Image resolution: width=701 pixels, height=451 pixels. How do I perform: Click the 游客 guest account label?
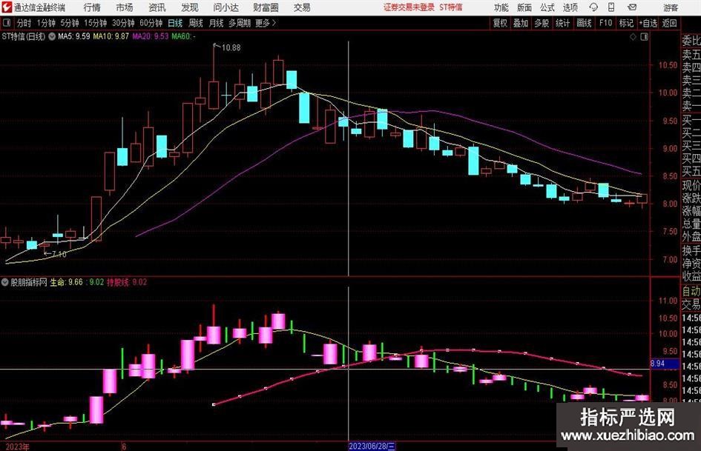(x=670, y=7)
